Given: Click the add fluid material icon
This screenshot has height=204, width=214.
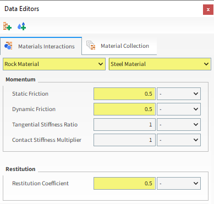Looking at the screenshot, I should click(21, 26).
